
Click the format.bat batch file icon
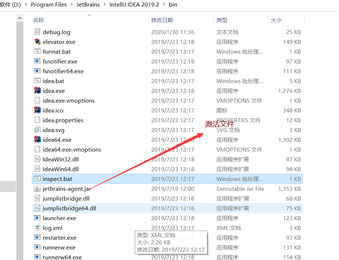(x=37, y=51)
